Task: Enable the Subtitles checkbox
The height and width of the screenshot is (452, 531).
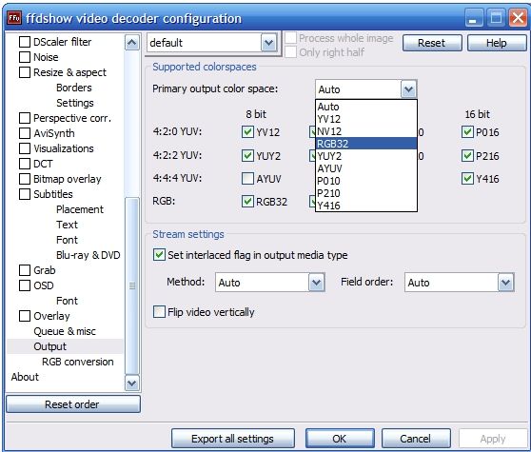Action: [25, 194]
